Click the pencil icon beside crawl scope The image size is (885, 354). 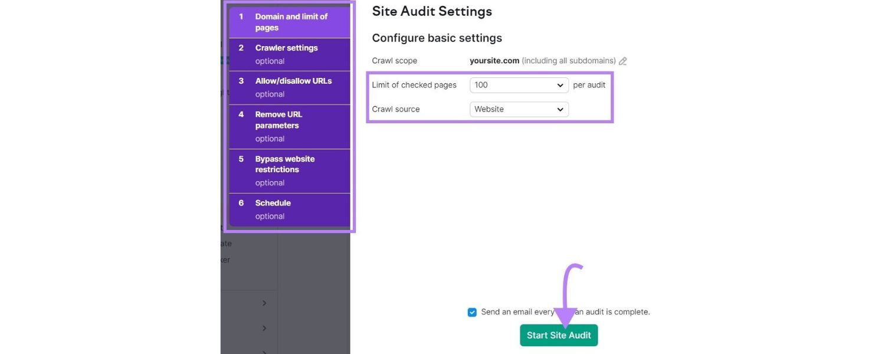pyautogui.click(x=623, y=61)
